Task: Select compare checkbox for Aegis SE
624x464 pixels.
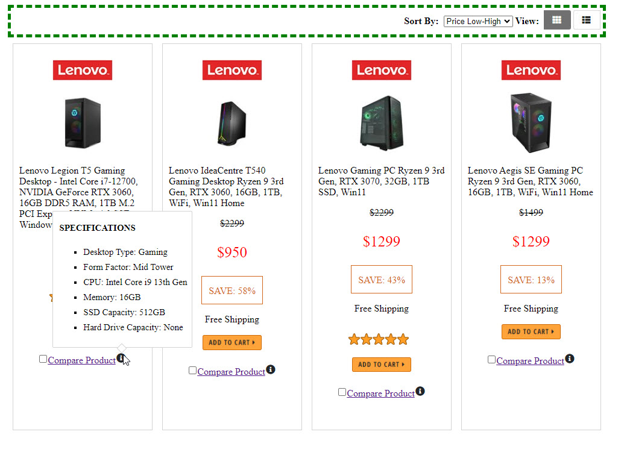Action: (491, 360)
